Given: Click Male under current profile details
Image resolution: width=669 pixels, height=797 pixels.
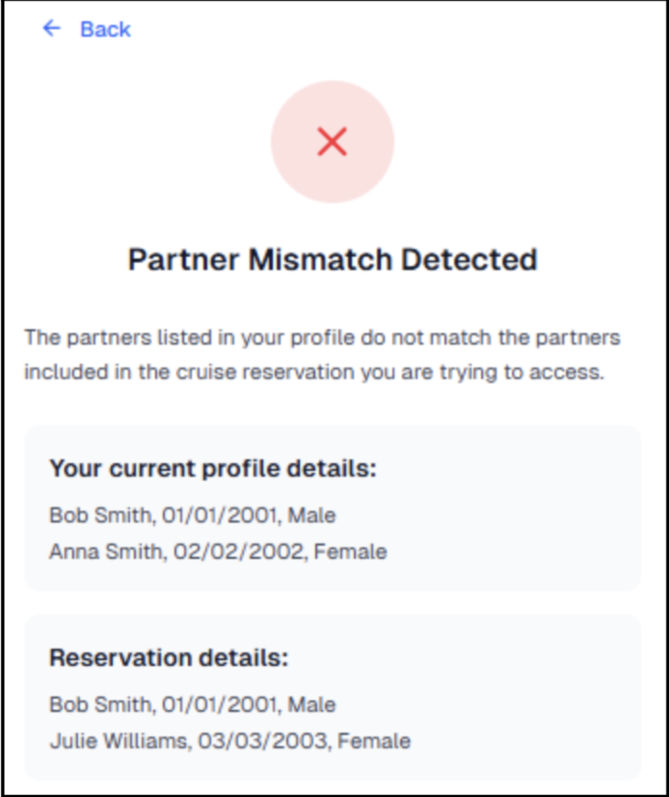Looking at the screenshot, I should [311, 516].
